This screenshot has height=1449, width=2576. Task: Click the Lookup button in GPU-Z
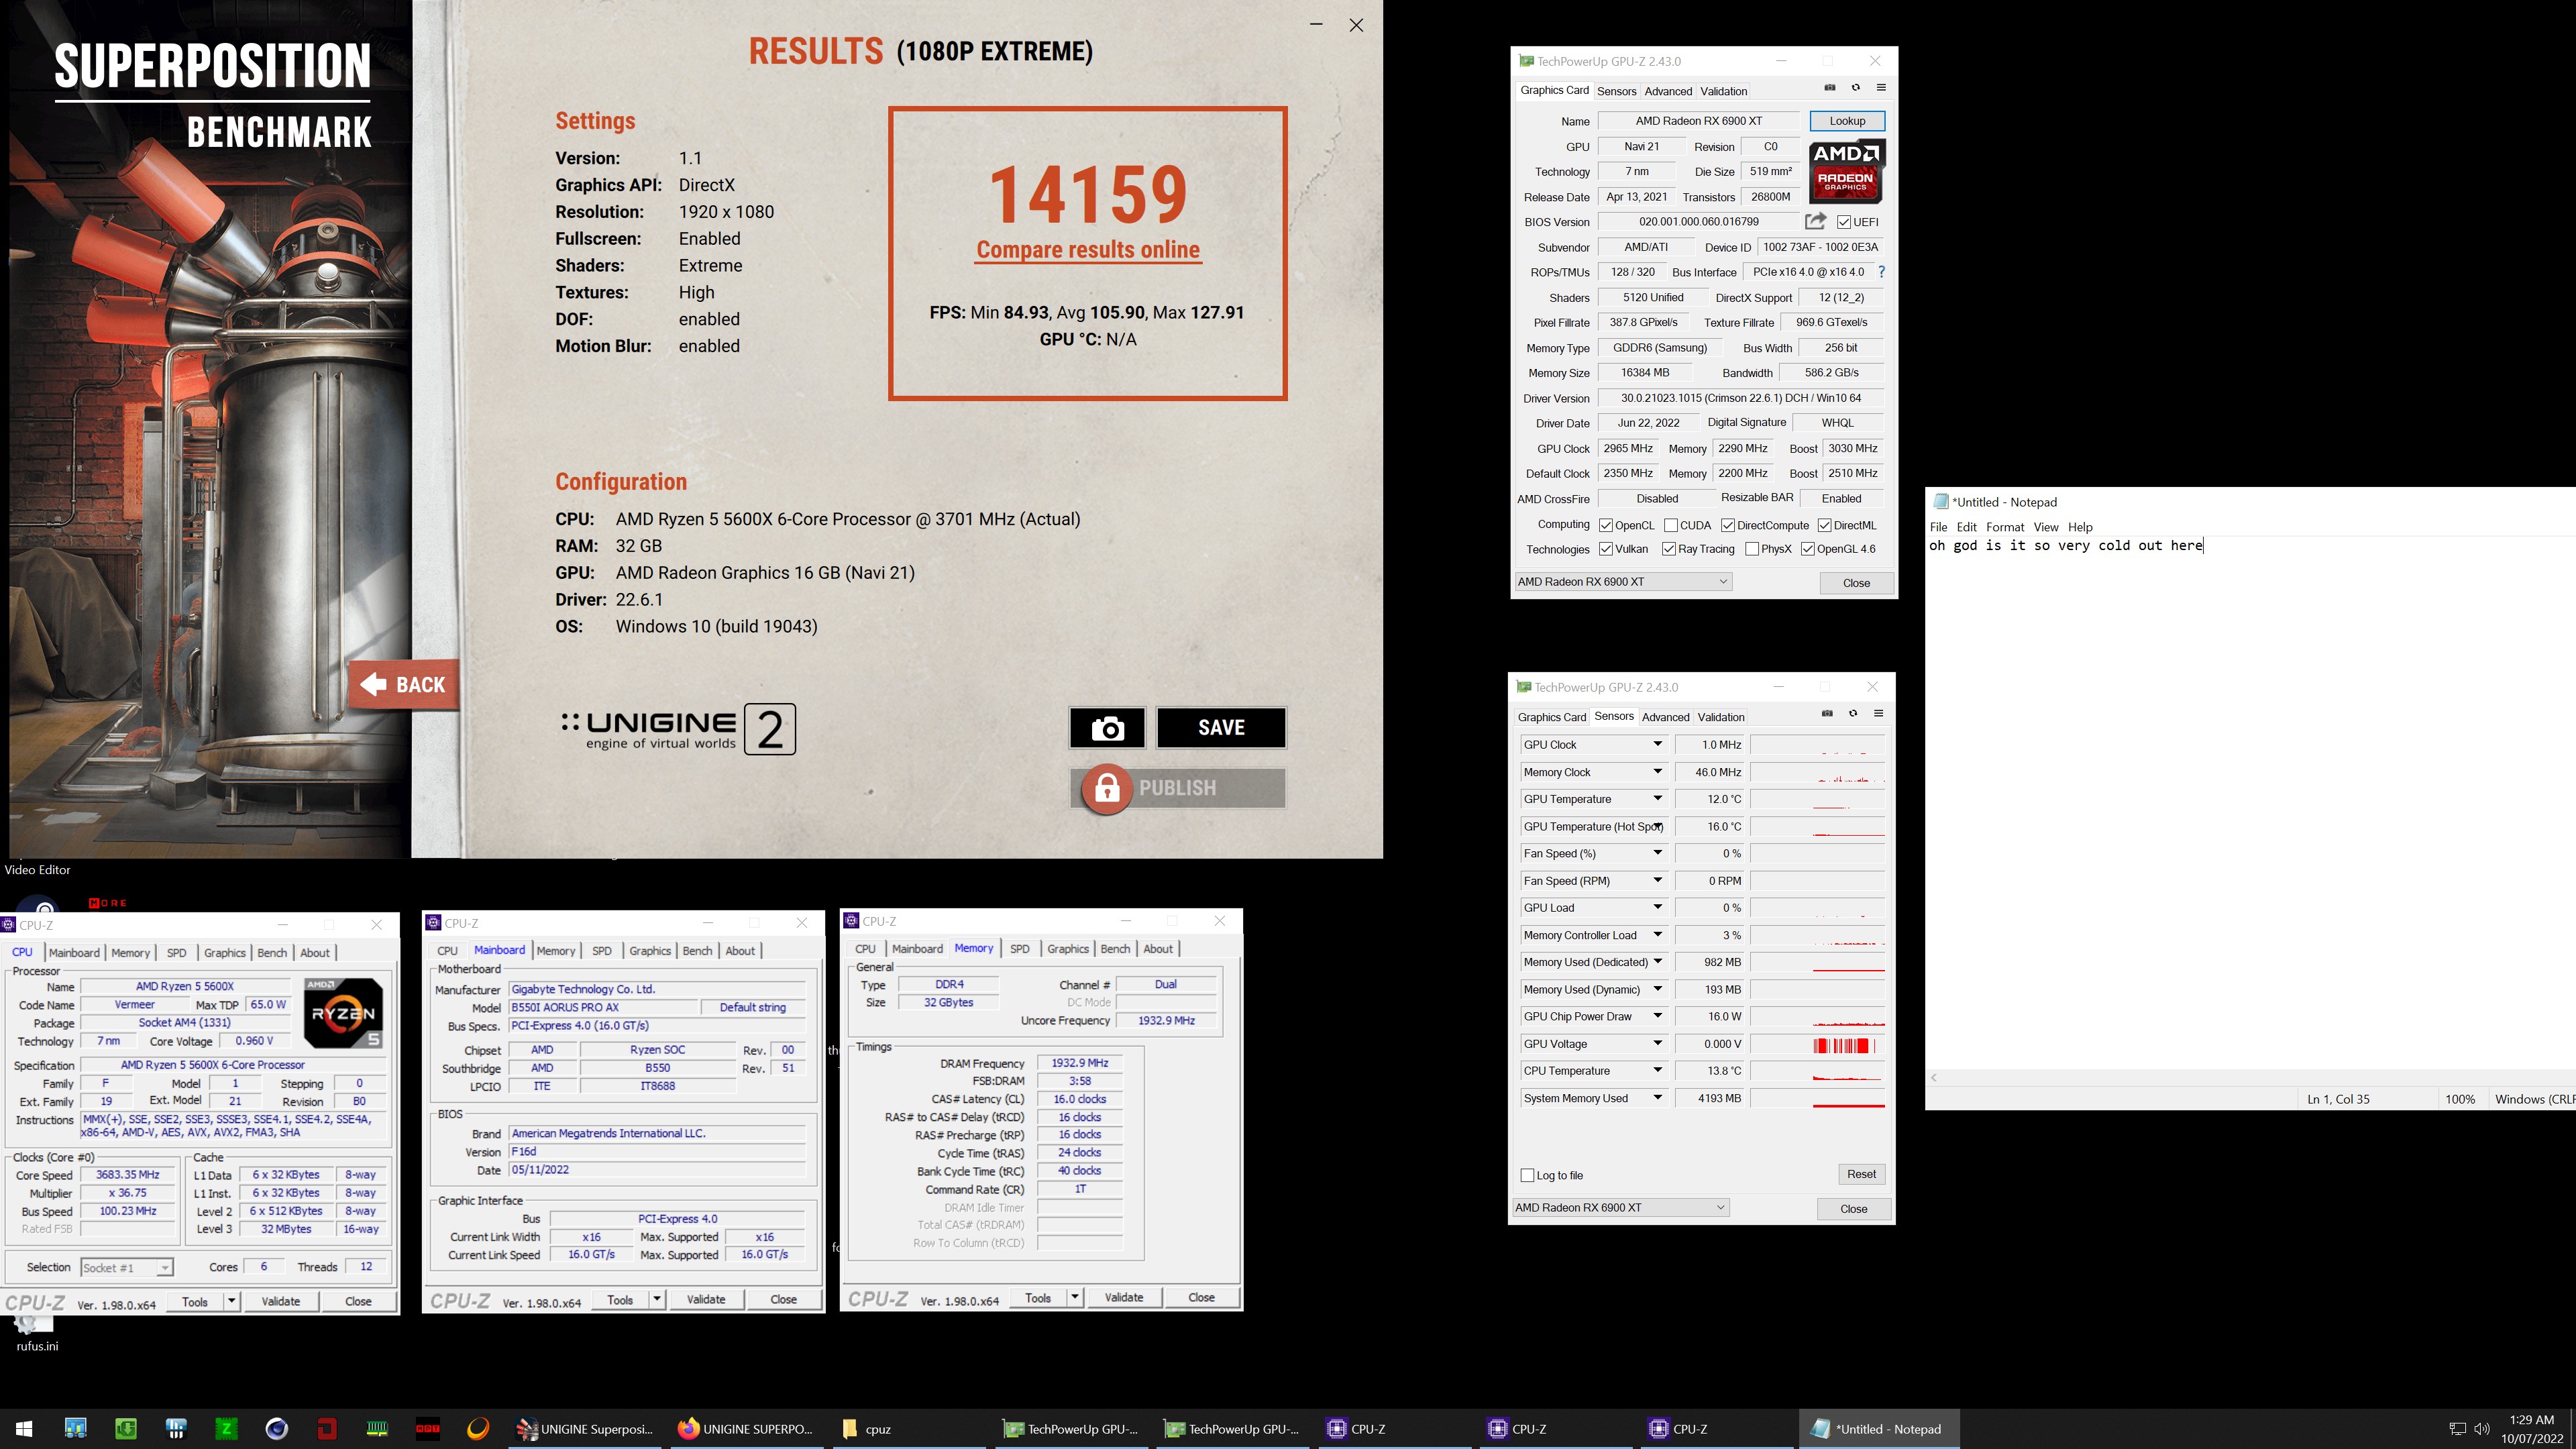click(x=1847, y=121)
